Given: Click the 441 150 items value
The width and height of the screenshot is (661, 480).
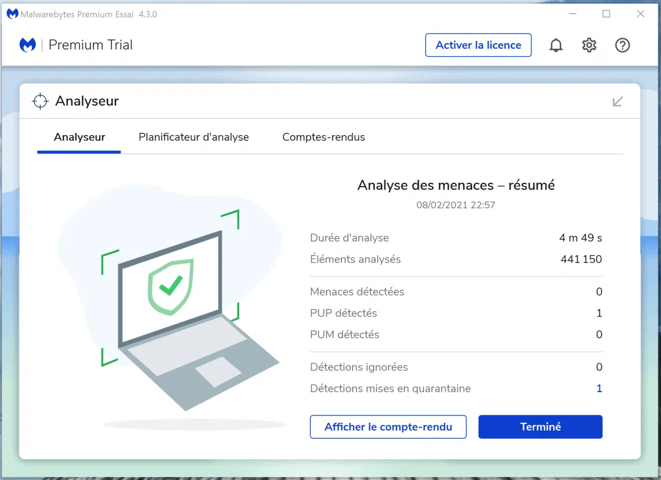Looking at the screenshot, I should (x=581, y=259).
